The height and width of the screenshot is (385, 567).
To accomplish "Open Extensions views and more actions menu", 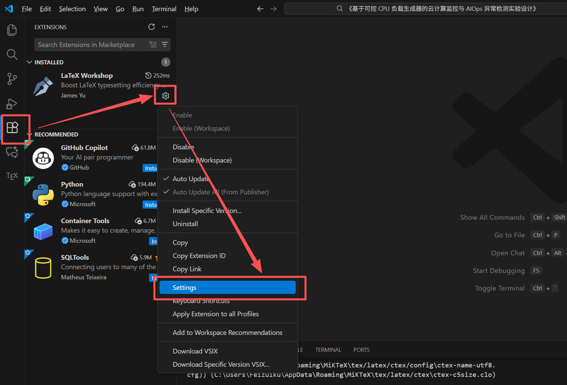I will 165,27.
